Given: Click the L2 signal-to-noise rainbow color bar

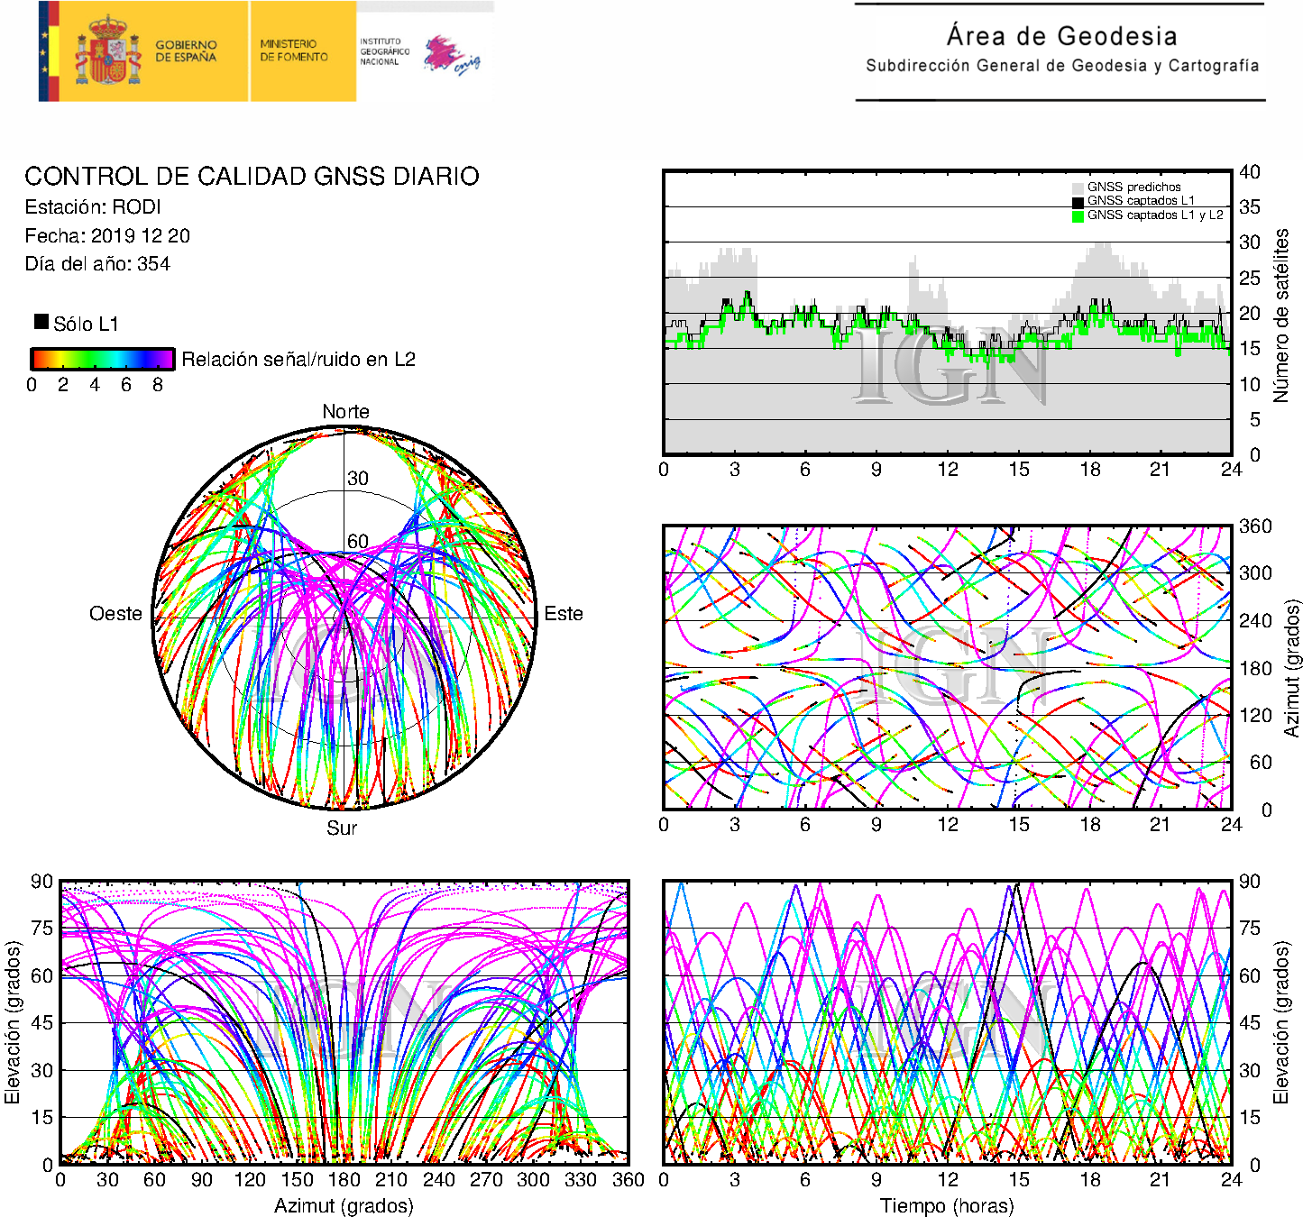Looking at the screenshot, I should click(x=102, y=359).
